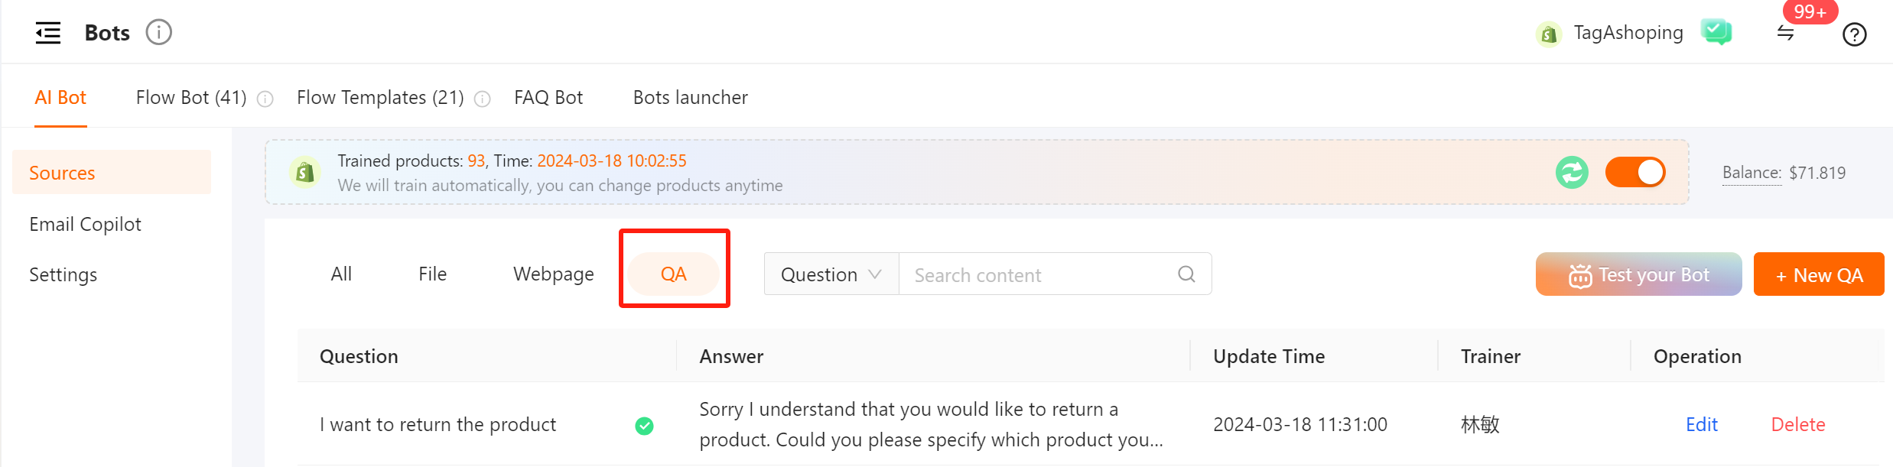Open Email Copilot in the sidebar
Viewport: 1893px width, 467px height.
coord(86,224)
